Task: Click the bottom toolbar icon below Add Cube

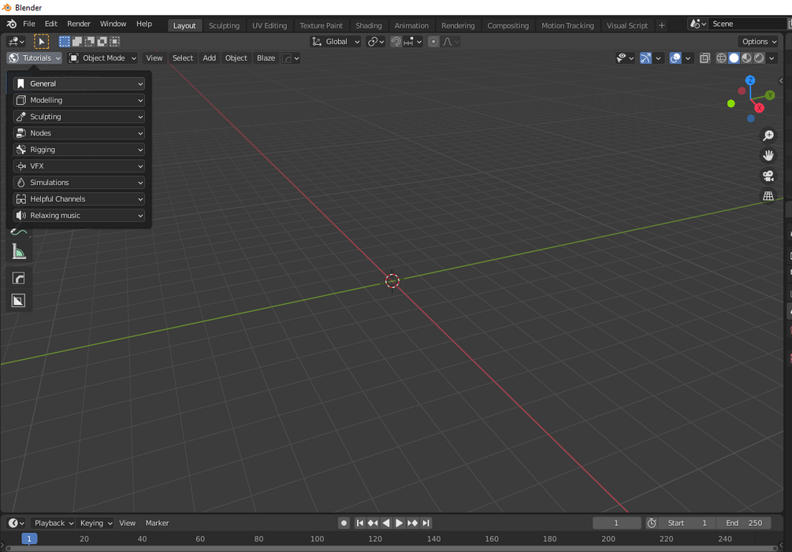Action: point(19,301)
